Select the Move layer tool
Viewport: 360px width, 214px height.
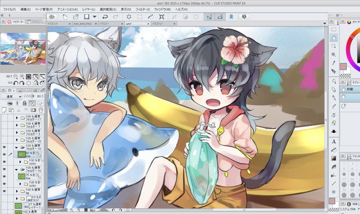[334, 71]
